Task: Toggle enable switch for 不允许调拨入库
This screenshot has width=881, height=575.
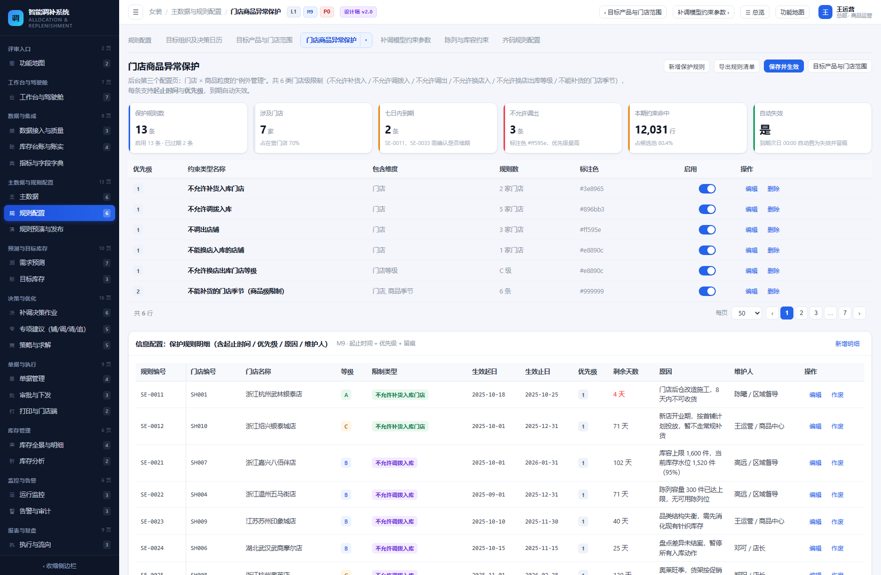Action: click(x=707, y=209)
